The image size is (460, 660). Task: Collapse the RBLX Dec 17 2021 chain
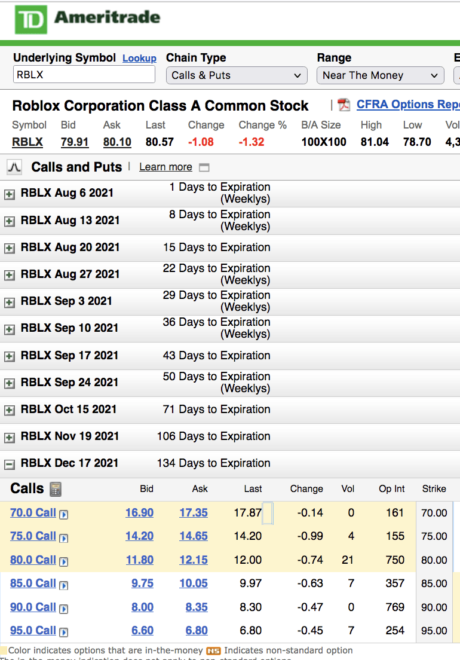point(9,465)
